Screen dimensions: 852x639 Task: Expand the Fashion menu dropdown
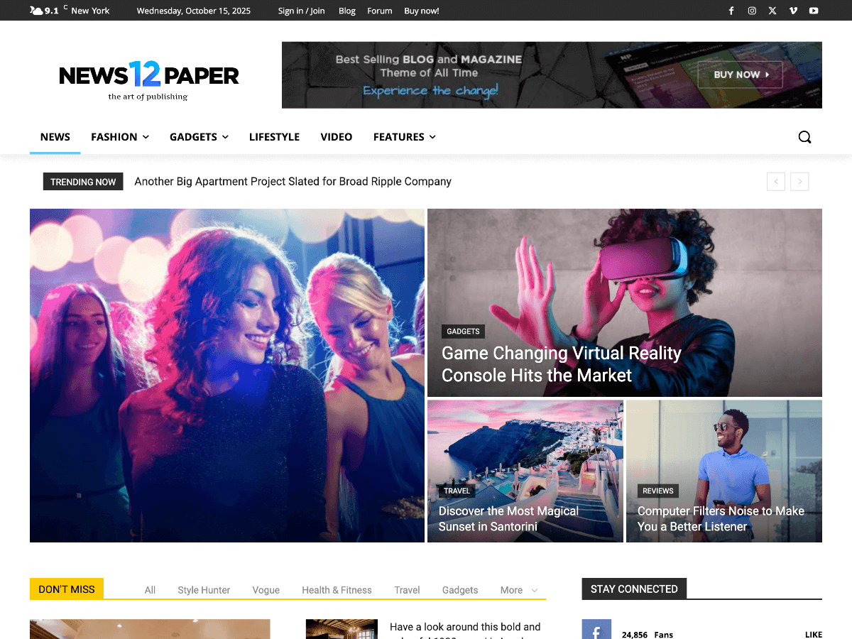(x=119, y=137)
